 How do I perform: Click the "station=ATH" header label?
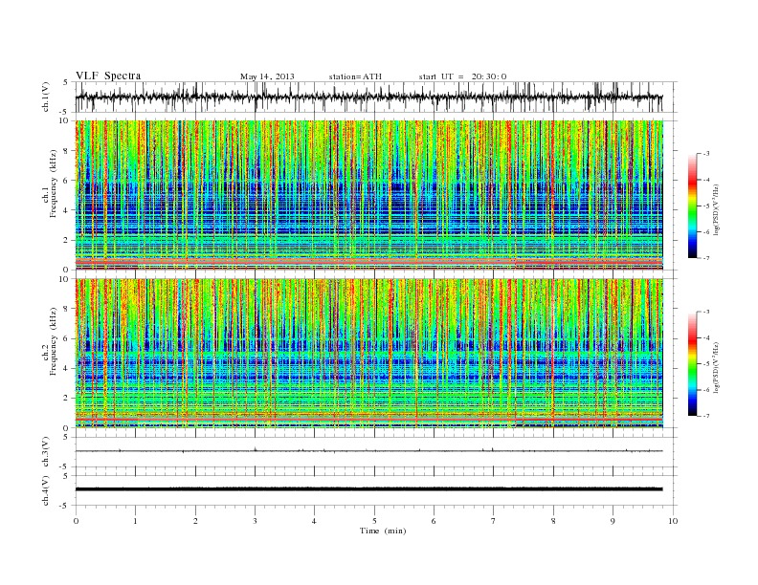pos(355,76)
